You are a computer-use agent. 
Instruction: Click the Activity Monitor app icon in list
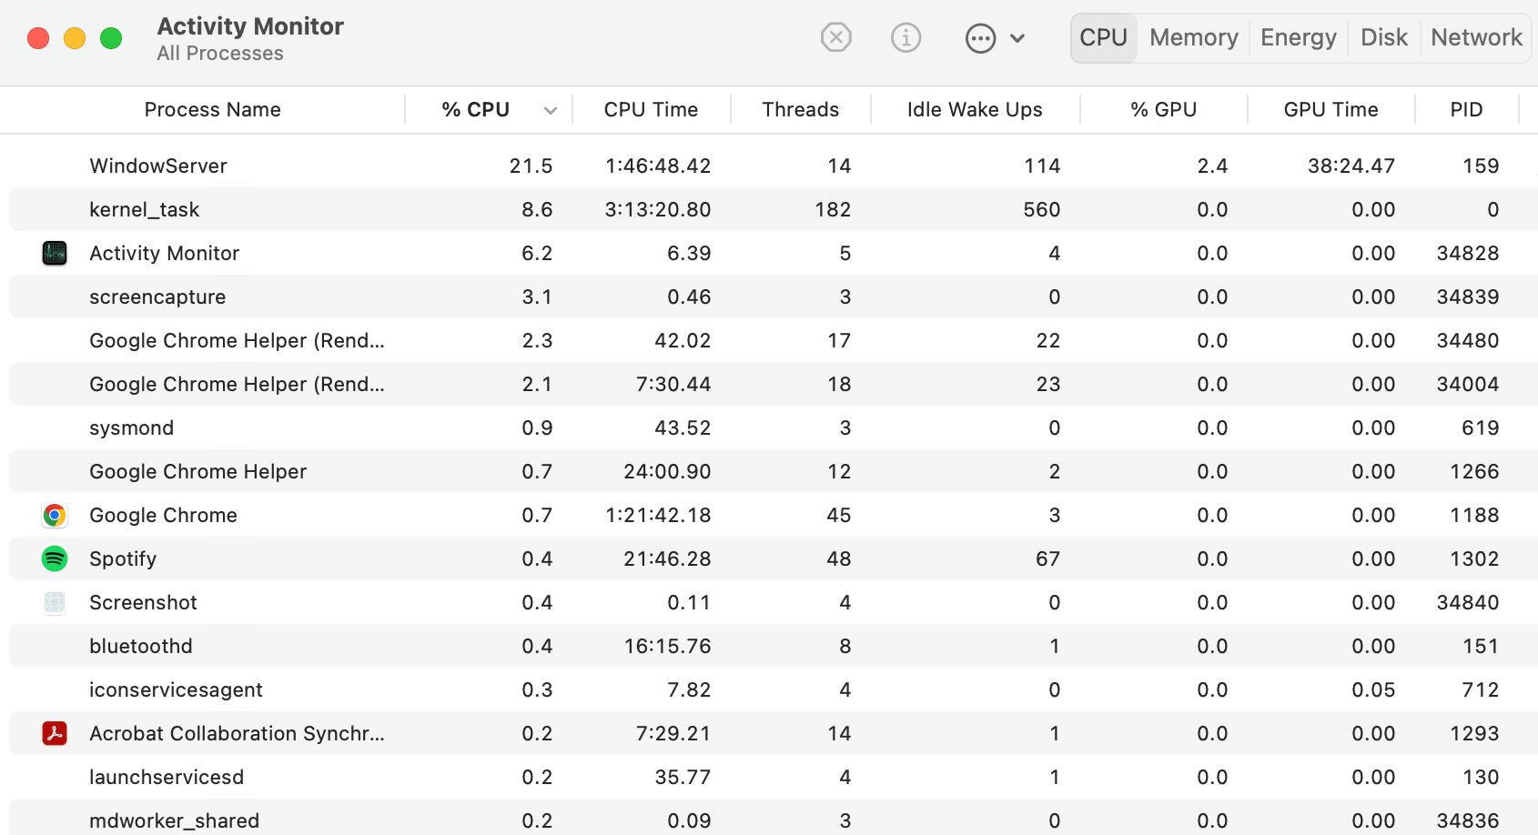55,253
